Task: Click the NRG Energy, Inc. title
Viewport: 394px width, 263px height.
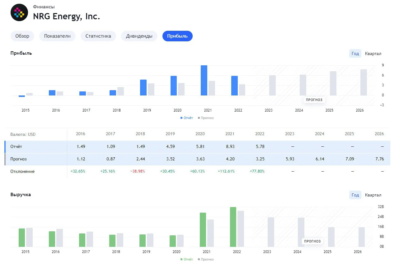Action: pos(67,16)
